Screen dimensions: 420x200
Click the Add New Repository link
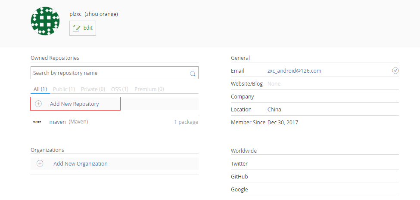pos(75,104)
